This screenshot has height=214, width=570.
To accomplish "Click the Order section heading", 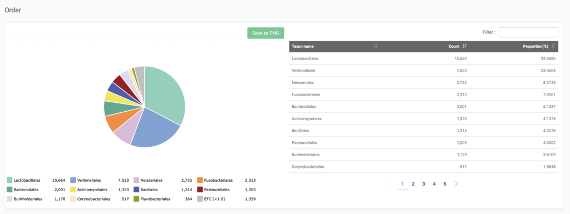I will point(13,10).
